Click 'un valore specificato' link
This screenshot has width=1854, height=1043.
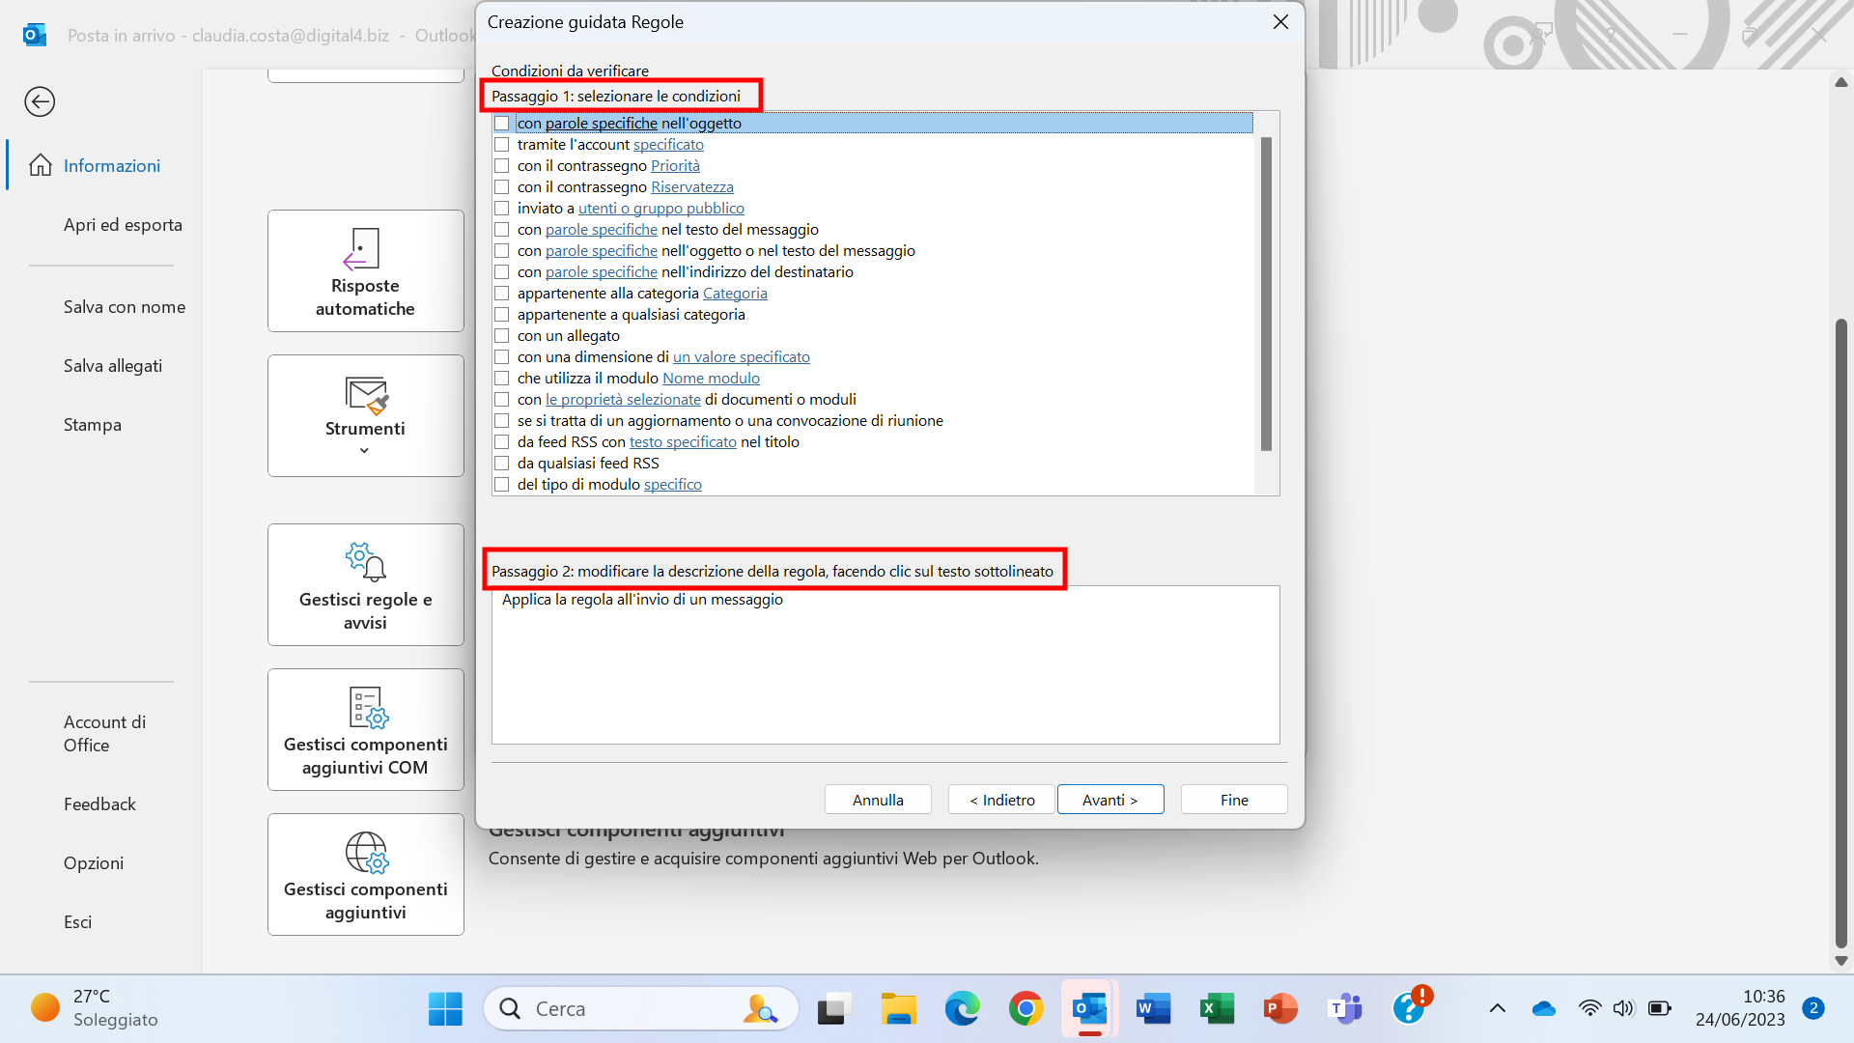741,357
